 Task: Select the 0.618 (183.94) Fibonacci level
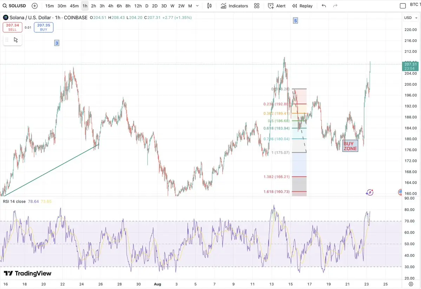pos(277,128)
